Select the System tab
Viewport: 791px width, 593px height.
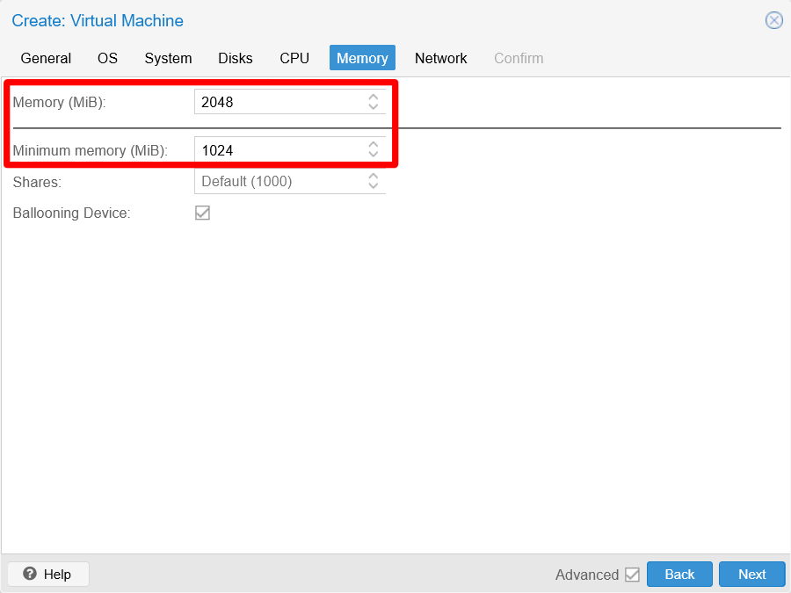(x=168, y=58)
